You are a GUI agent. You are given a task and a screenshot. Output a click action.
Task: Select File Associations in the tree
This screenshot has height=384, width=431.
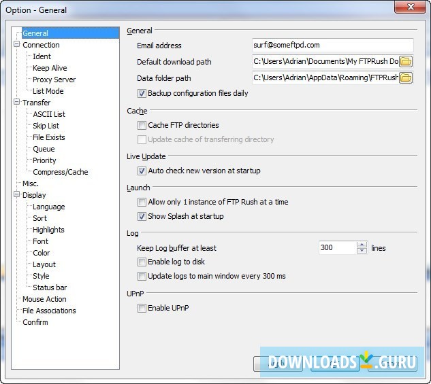pos(49,311)
